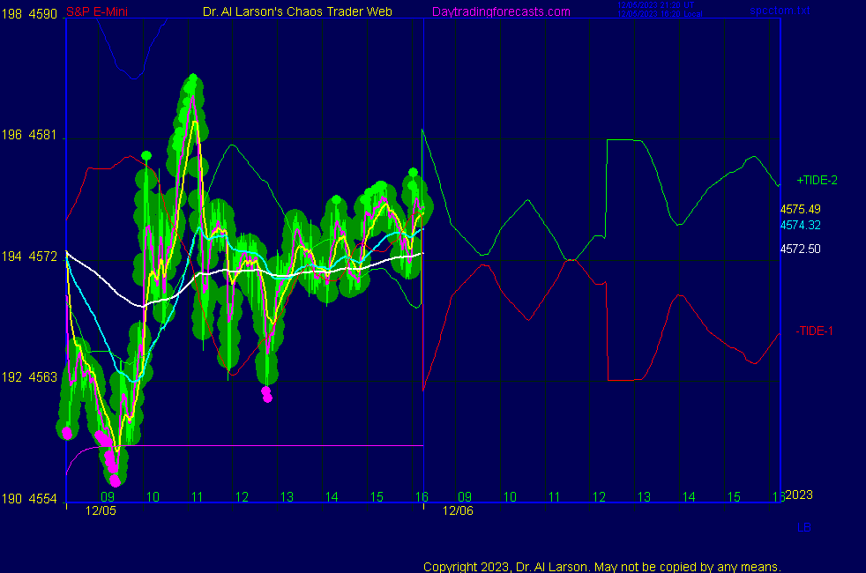Image resolution: width=866 pixels, height=573 pixels.
Task: Click the "13" hour label of 12/05
Action: 287,497
